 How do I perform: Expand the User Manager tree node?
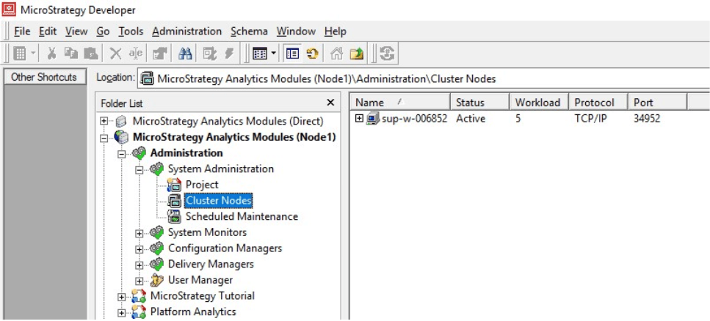click(x=140, y=281)
